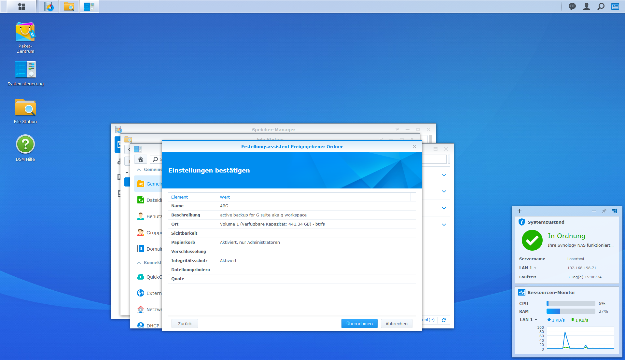This screenshot has width=625, height=360.
Task: Open Paket-Zentrum desktop icon
Action: (x=25, y=32)
